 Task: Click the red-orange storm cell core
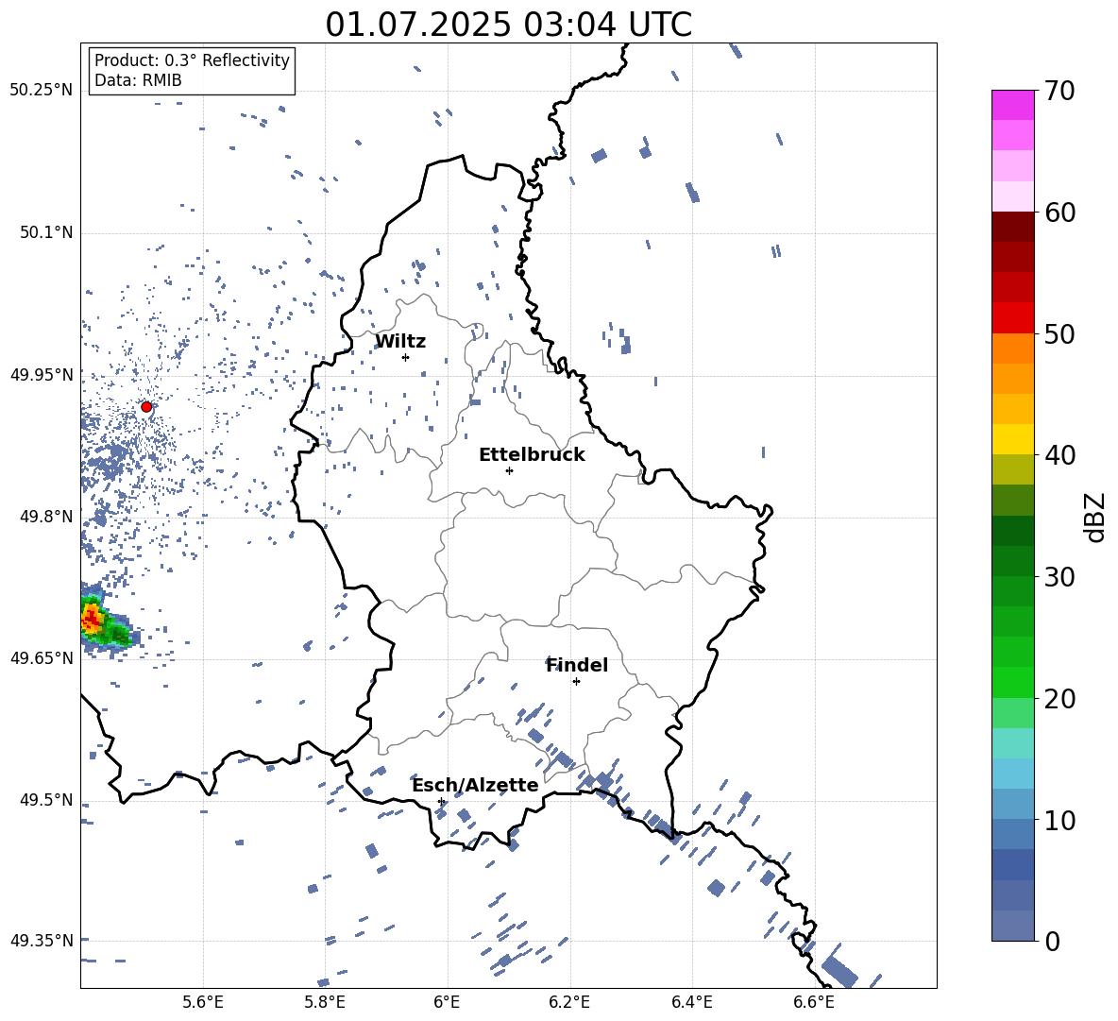[x=91, y=619]
